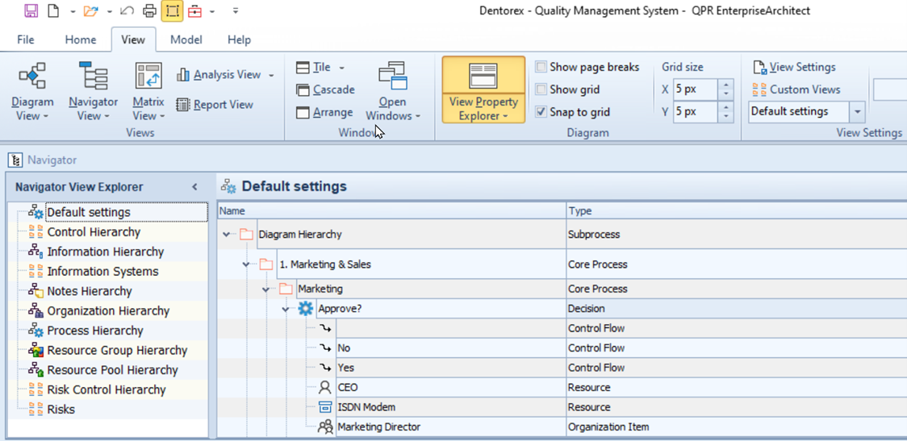Select the Approve? decision gear icon

pos(305,309)
